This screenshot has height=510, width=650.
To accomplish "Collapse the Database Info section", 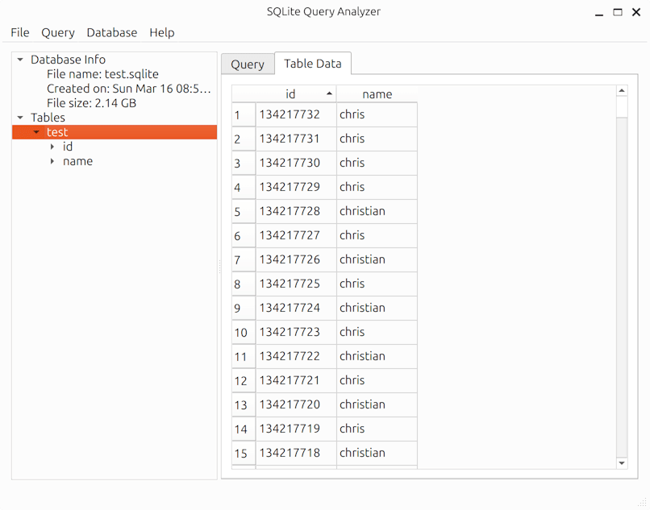I will point(20,59).
